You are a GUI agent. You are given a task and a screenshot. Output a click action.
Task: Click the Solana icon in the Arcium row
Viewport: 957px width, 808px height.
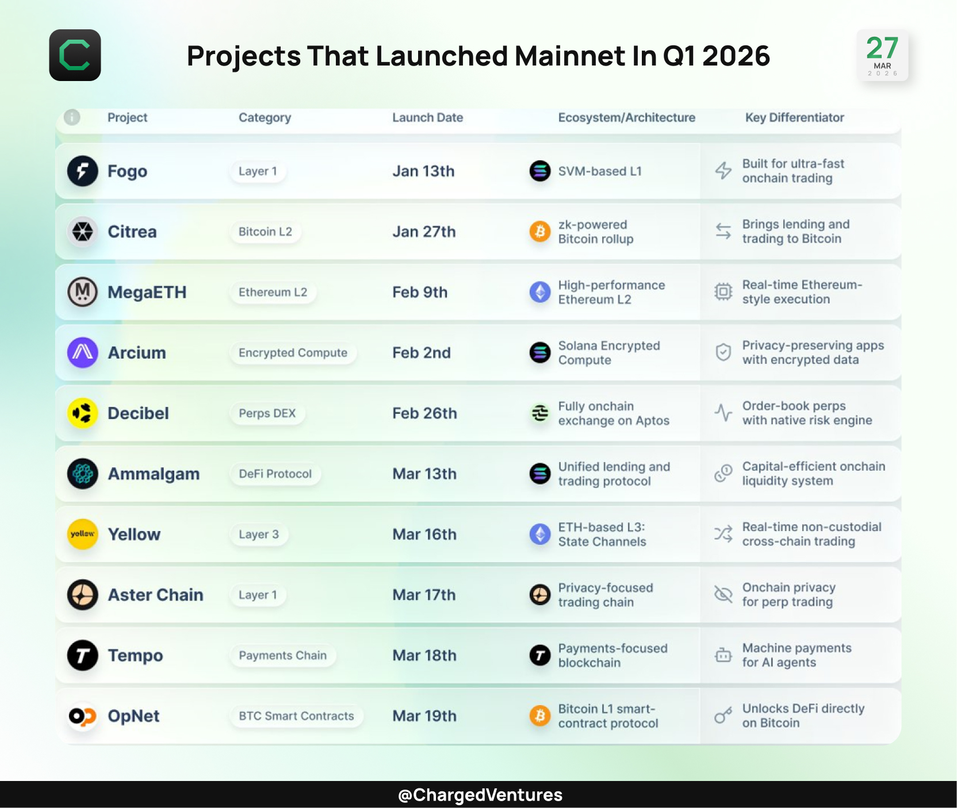coord(540,352)
